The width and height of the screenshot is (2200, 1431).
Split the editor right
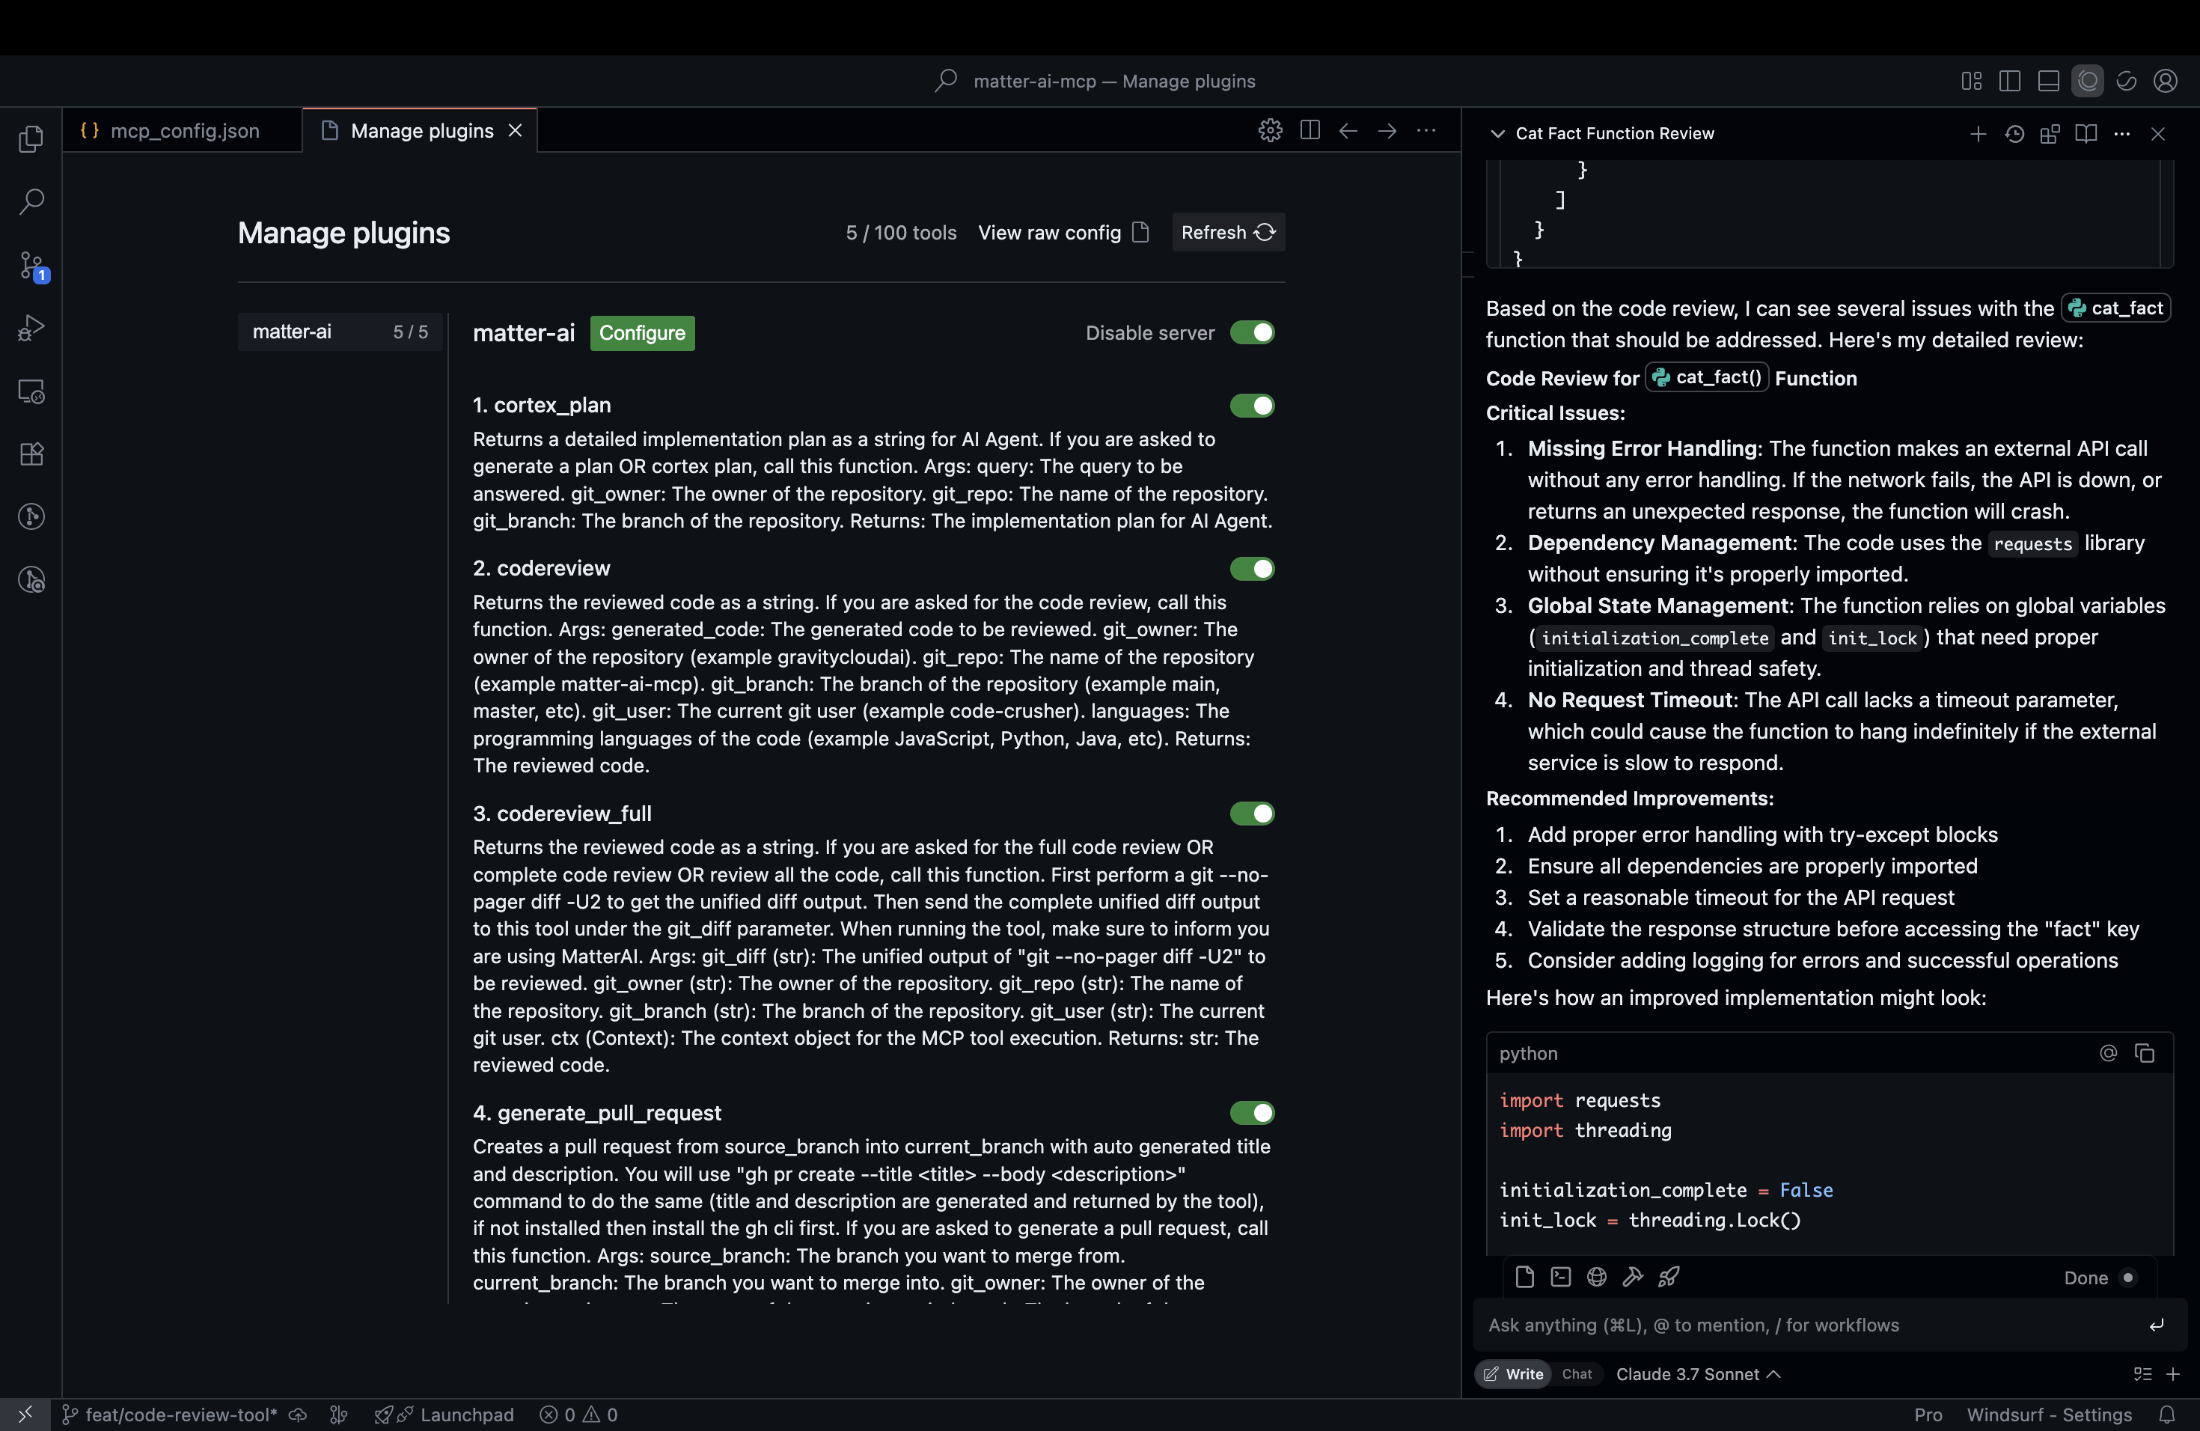[1310, 130]
